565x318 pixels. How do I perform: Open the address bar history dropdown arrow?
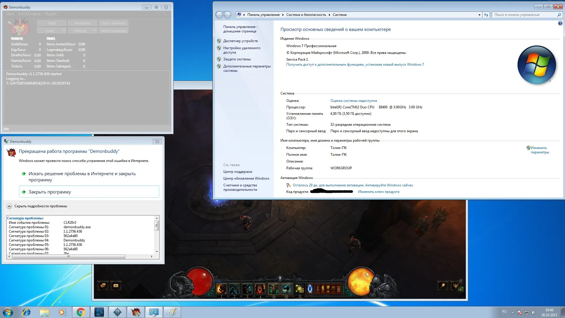click(479, 15)
